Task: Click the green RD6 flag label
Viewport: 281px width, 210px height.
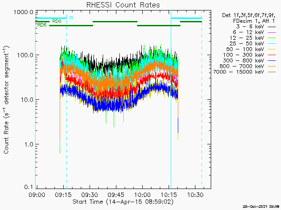Action: pyautogui.click(x=42, y=25)
